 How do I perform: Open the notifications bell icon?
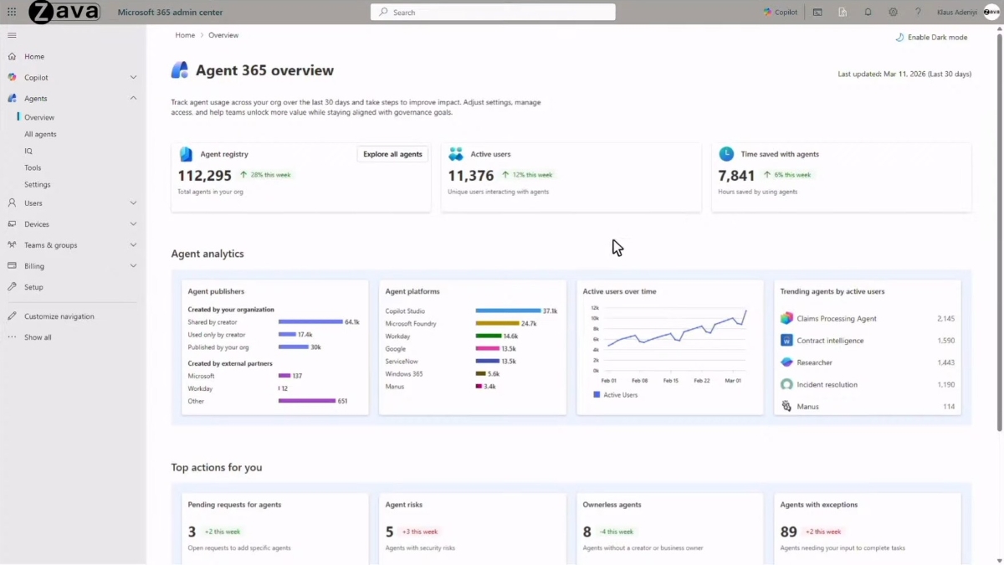point(868,13)
